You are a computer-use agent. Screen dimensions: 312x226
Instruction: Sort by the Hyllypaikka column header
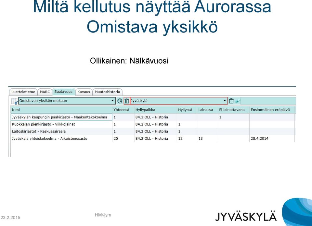[156, 110]
